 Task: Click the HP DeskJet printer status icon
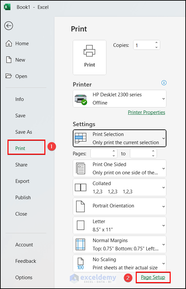point(81,100)
